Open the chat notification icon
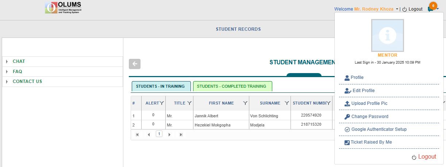Image resolution: width=446 pixels, height=167 pixels. coord(431,9)
